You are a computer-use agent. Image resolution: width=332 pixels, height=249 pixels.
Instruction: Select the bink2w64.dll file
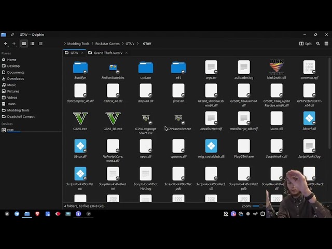[x=276, y=70]
